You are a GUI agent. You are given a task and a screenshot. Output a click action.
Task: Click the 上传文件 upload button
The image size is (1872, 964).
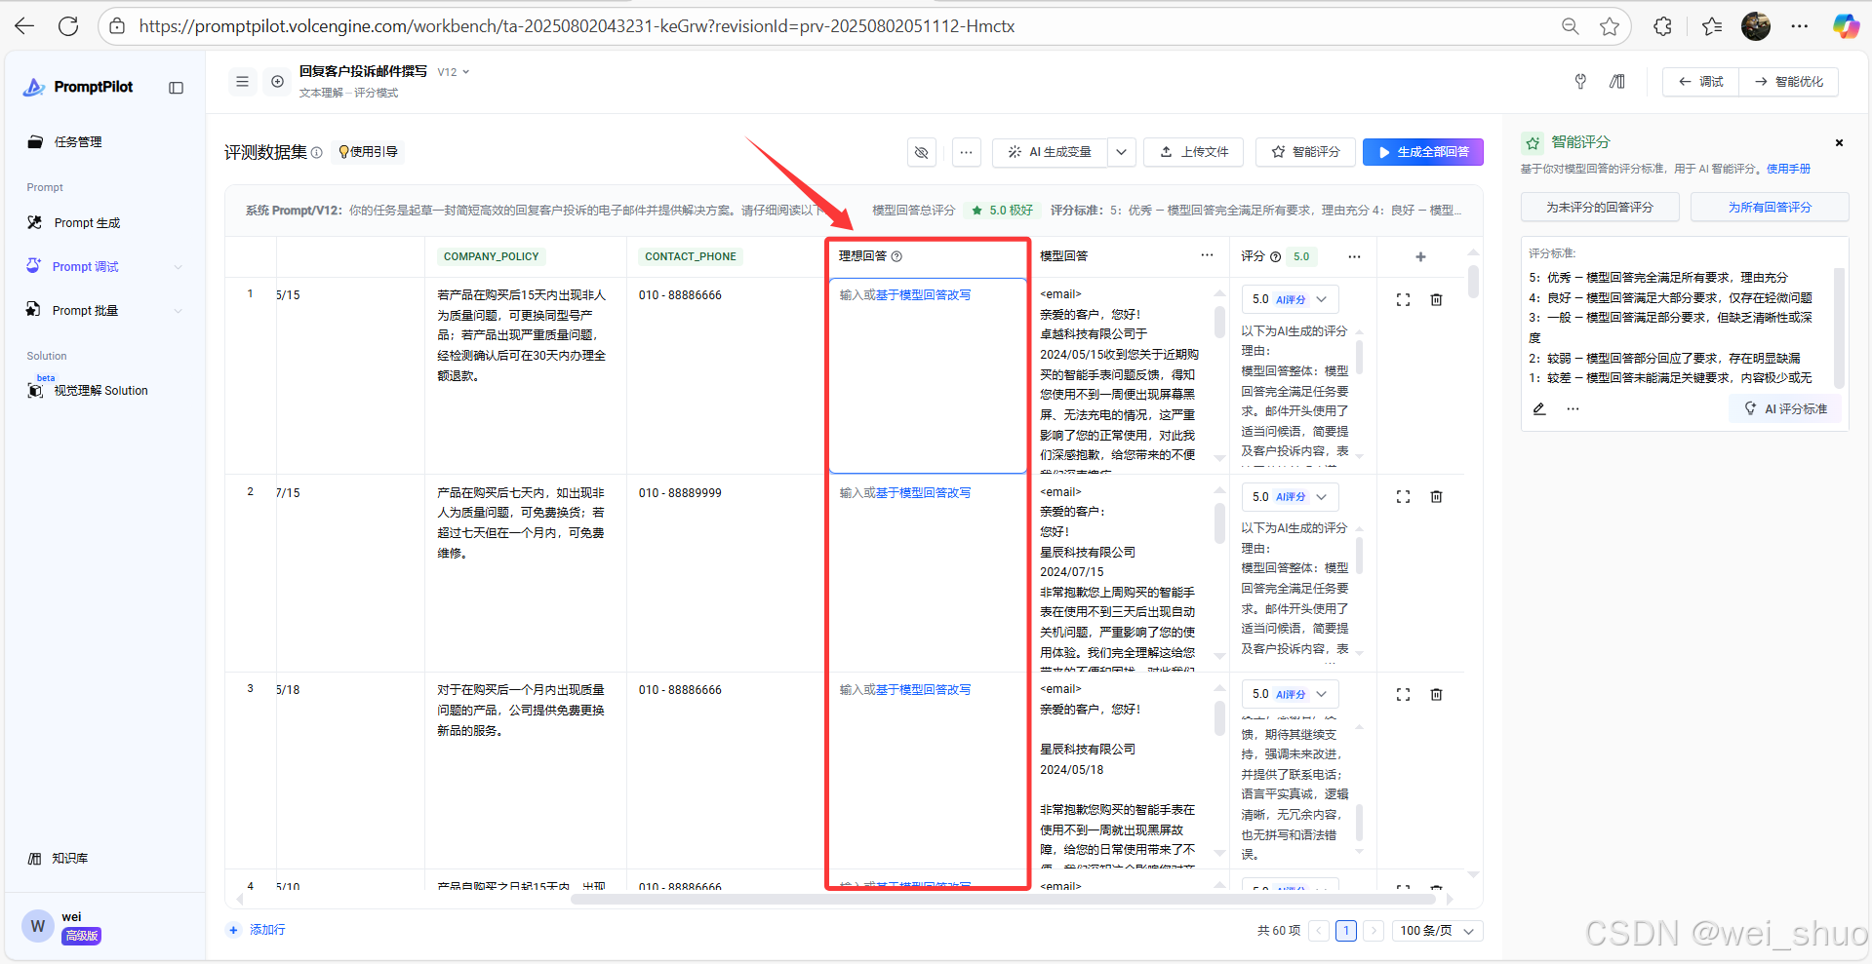(1194, 152)
